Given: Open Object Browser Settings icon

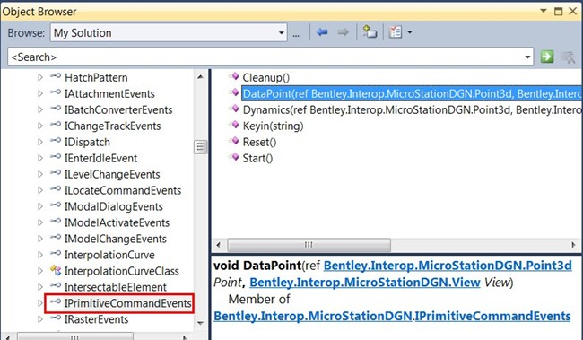Looking at the screenshot, I should pos(396,32).
